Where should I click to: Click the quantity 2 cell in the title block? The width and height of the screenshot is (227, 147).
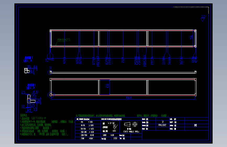coord(163,122)
